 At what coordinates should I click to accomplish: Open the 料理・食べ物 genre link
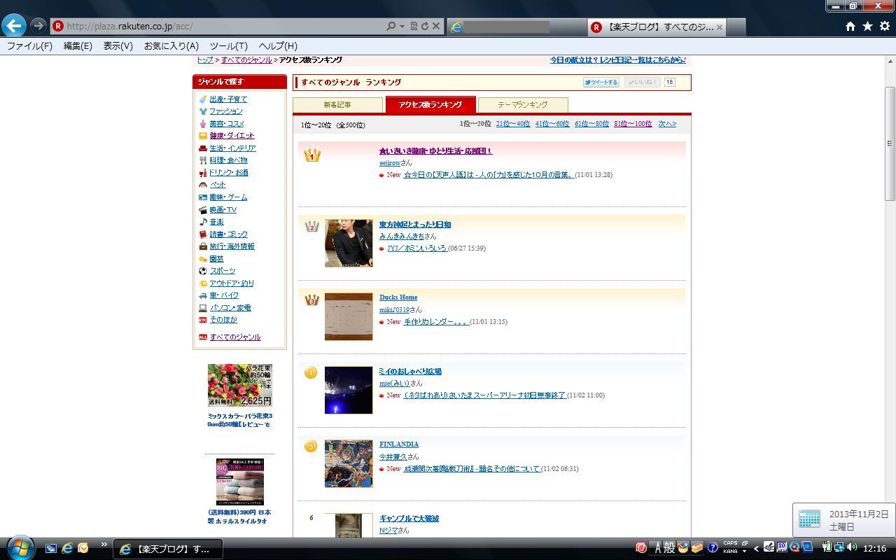[228, 160]
